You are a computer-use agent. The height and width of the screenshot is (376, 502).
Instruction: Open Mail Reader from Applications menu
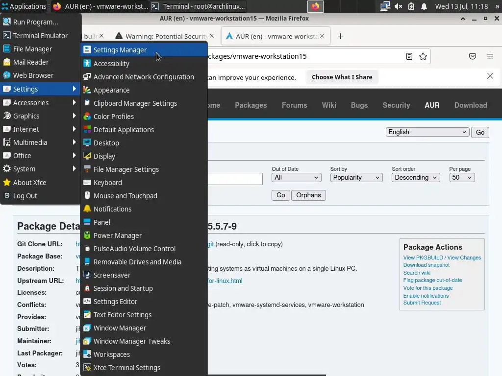40,62
